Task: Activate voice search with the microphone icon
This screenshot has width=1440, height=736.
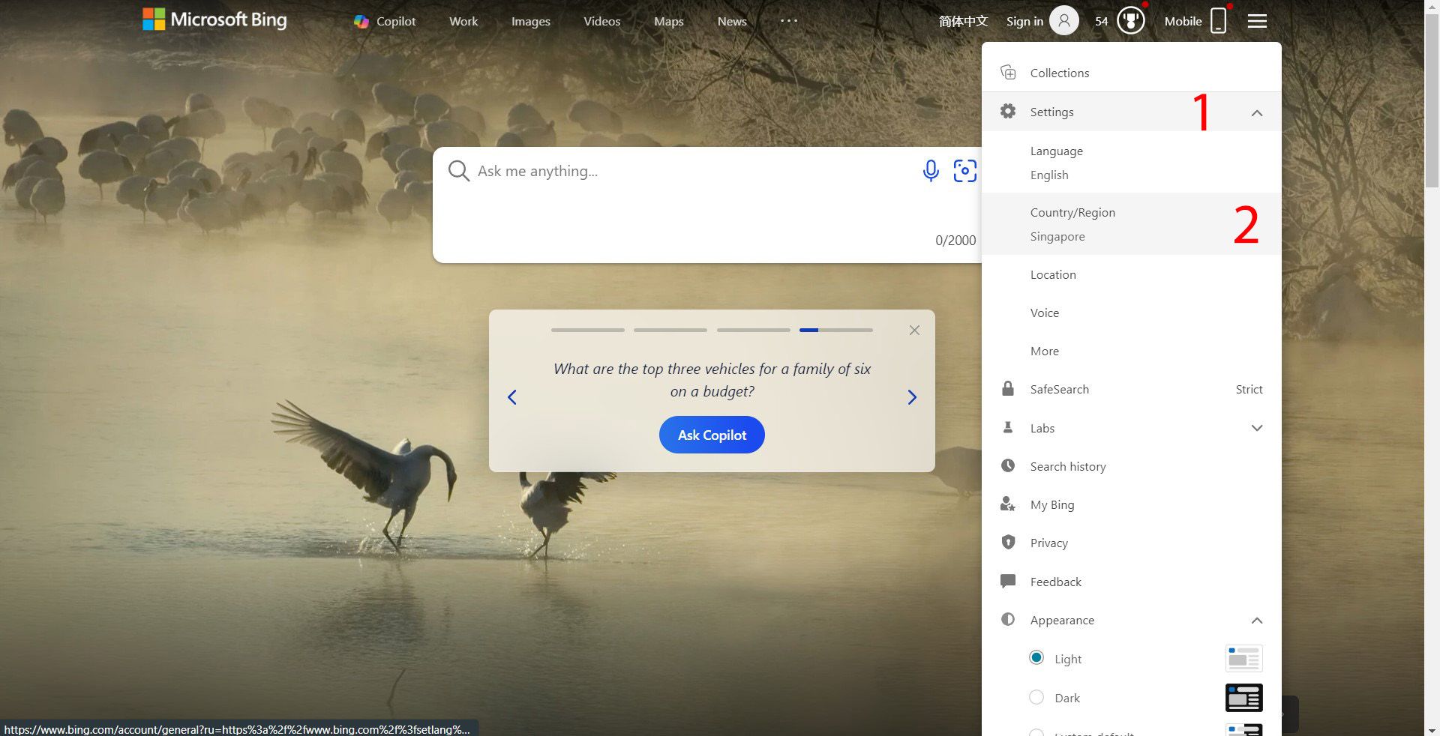Action: 930,171
